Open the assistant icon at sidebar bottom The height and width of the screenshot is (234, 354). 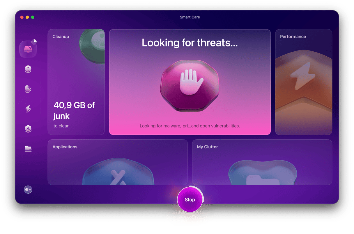pyautogui.click(x=28, y=190)
